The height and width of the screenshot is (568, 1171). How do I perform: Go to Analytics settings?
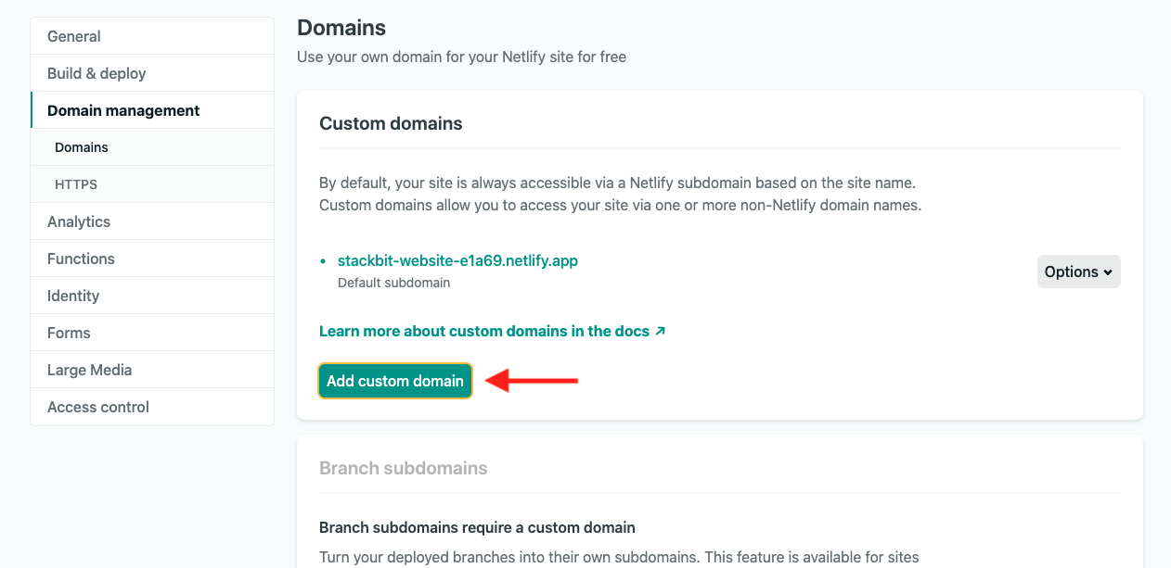coord(152,221)
